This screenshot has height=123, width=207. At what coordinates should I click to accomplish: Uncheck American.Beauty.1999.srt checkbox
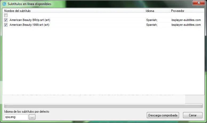6,25
